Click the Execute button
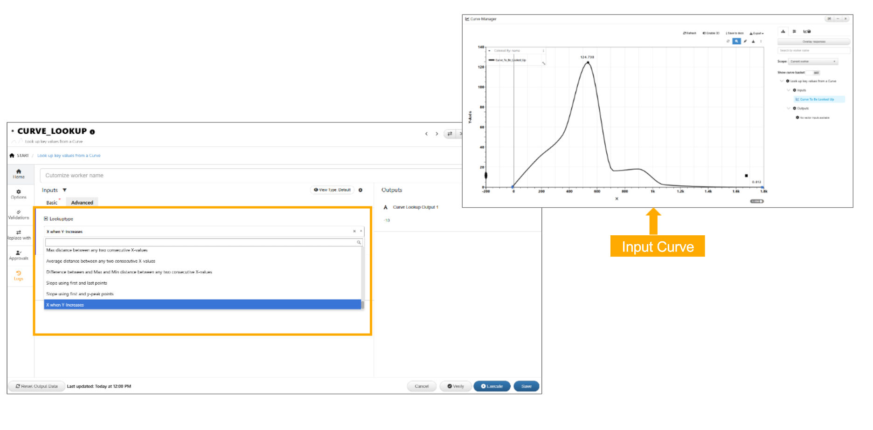Image resolution: width=873 pixels, height=430 pixels. coord(492,386)
